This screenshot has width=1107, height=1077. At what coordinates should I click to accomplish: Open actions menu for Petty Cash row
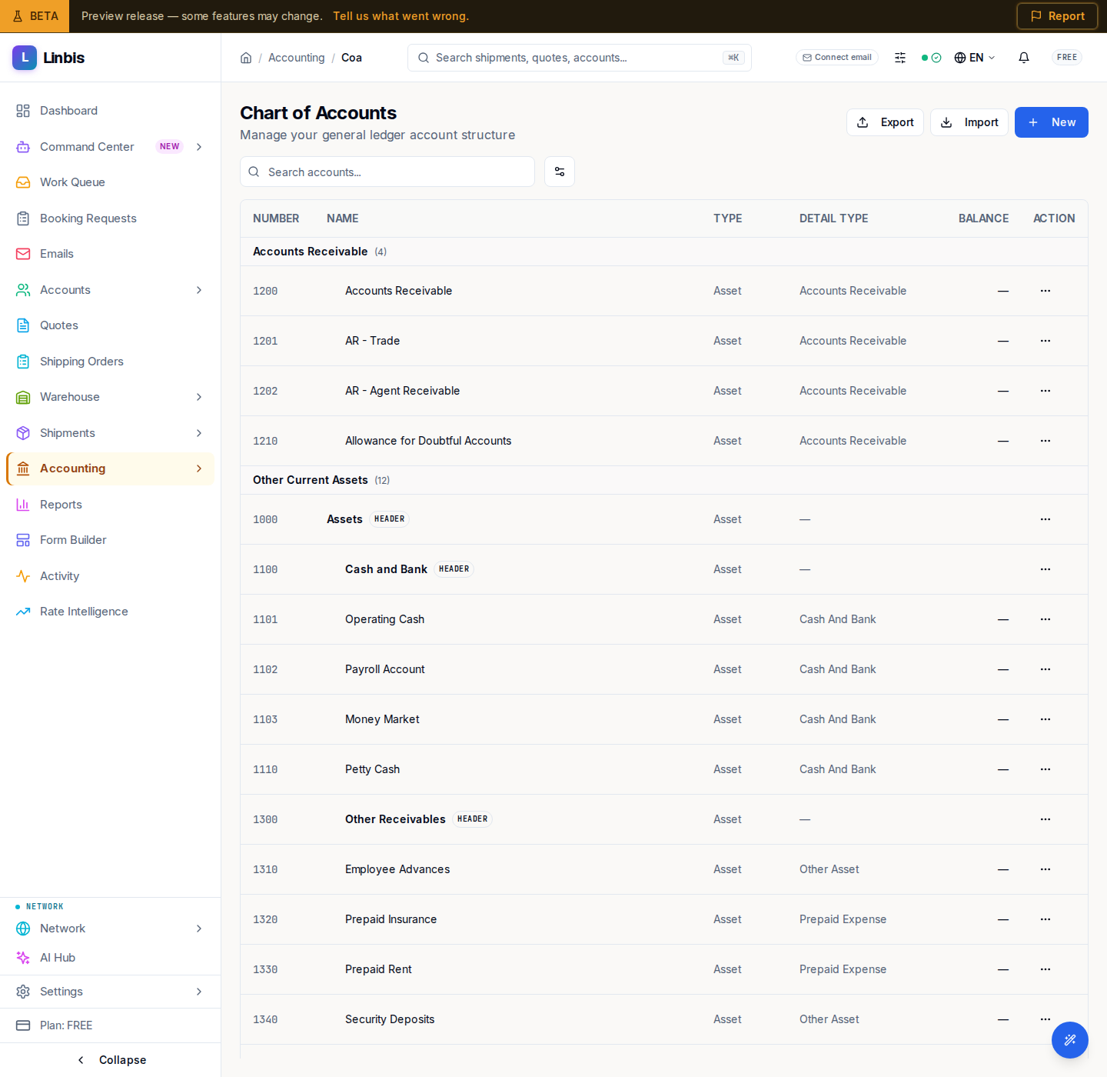tap(1045, 769)
